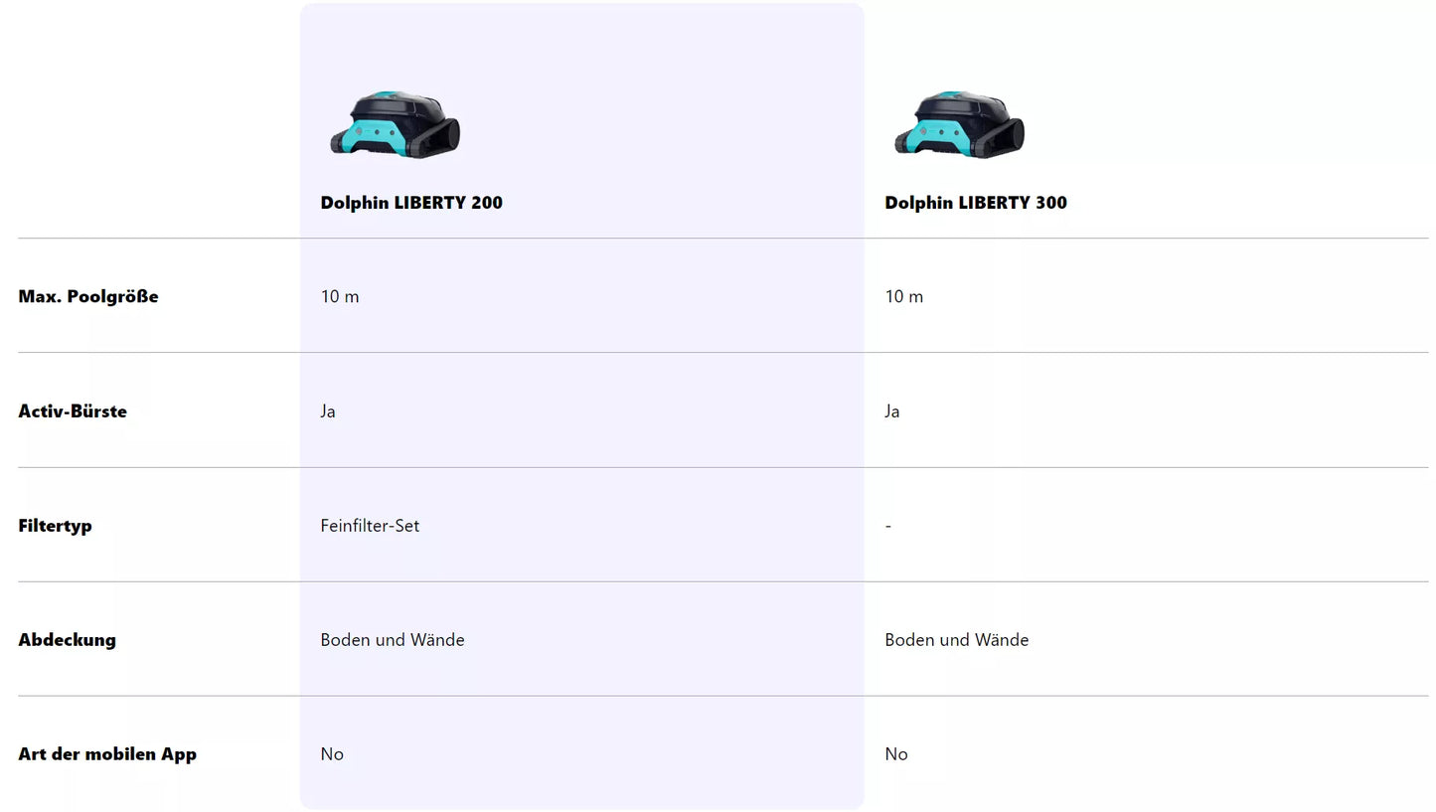Select Ja under LIBERTY 300 Activ-Bürste
1436x812 pixels.
click(892, 411)
